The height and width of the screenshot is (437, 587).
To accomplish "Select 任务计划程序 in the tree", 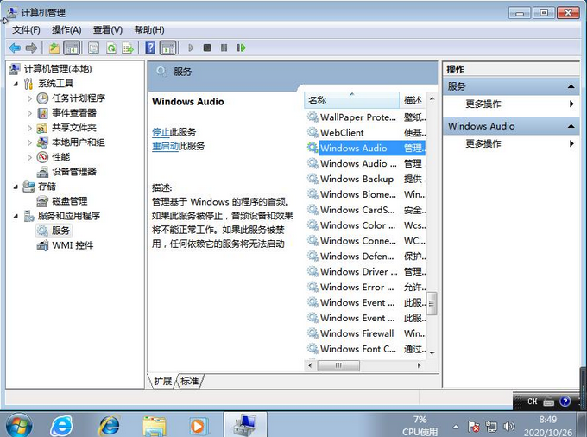I will coord(79,98).
